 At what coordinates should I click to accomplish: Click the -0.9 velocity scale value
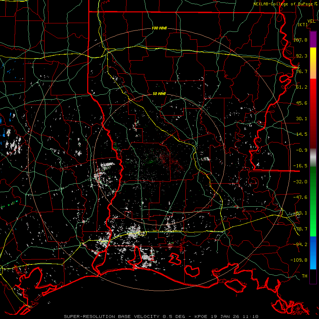(x=302, y=150)
